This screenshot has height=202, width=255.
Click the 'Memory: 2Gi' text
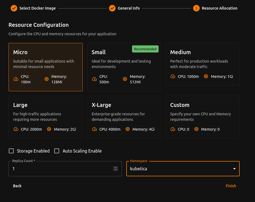65,129
